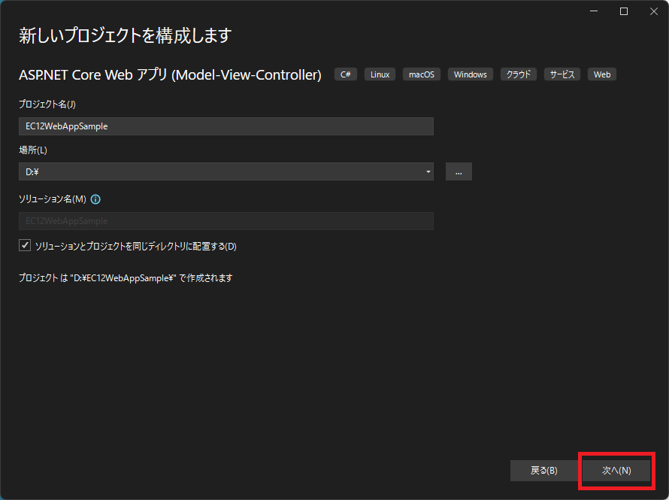This screenshot has width=669, height=500.
Task: Click the Web tag
Action: point(602,74)
